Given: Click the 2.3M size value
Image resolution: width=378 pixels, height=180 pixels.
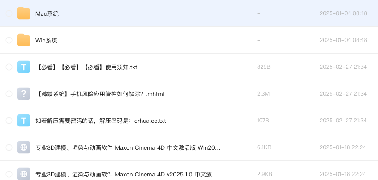Looking at the screenshot, I should click(x=263, y=94).
